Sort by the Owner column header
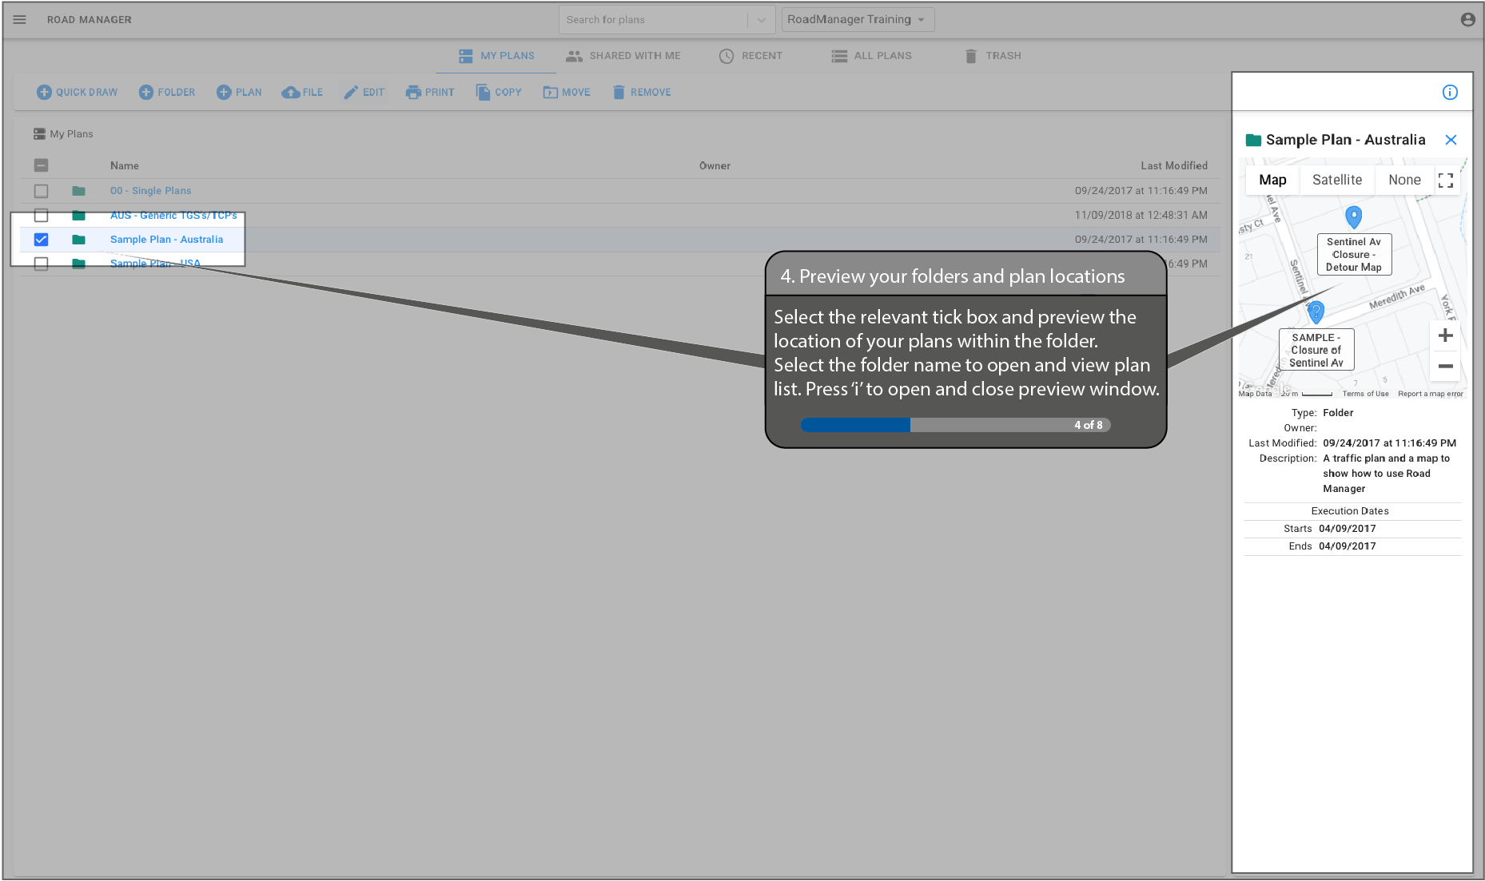This screenshot has width=1485, height=881. [715, 166]
